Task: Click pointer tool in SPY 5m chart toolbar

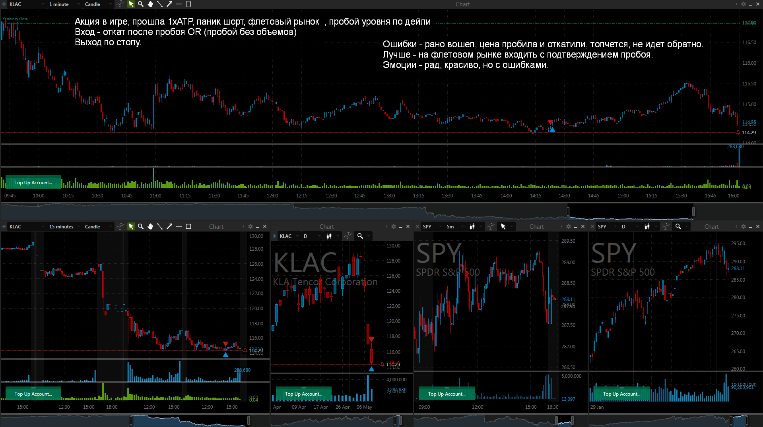Action: tap(503, 226)
